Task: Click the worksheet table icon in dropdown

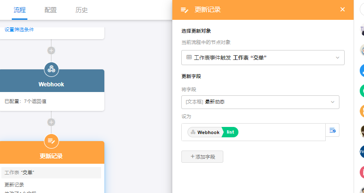Action: pyautogui.click(x=189, y=58)
